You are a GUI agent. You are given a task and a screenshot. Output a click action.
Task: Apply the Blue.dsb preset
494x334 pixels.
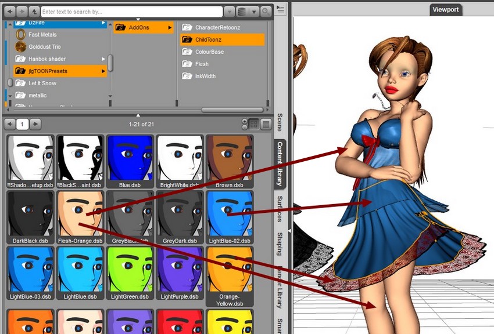click(x=130, y=162)
